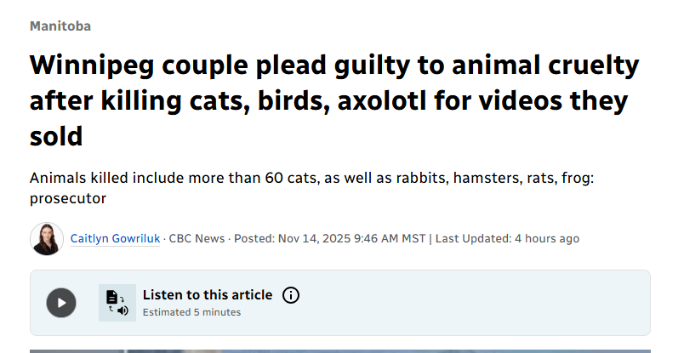Click Caitlyn Gowriluk's author photo

click(x=46, y=239)
